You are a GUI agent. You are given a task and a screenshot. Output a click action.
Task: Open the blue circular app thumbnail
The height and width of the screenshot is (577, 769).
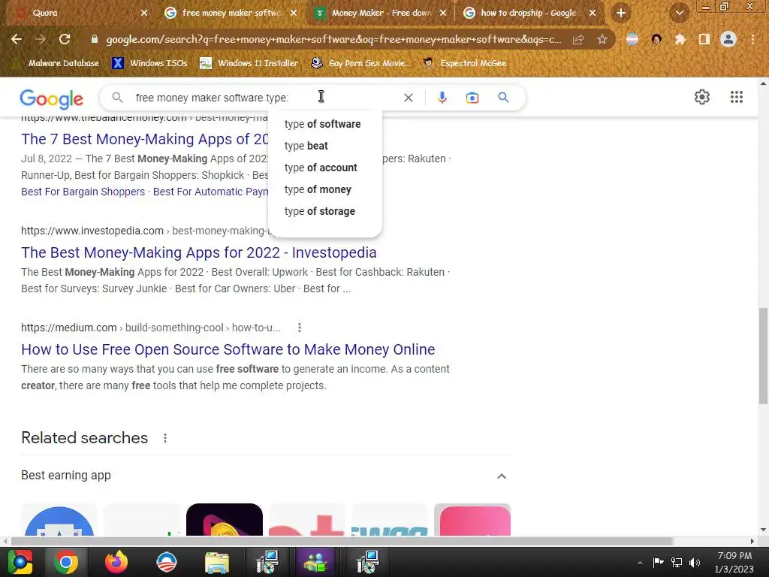click(x=59, y=521)
